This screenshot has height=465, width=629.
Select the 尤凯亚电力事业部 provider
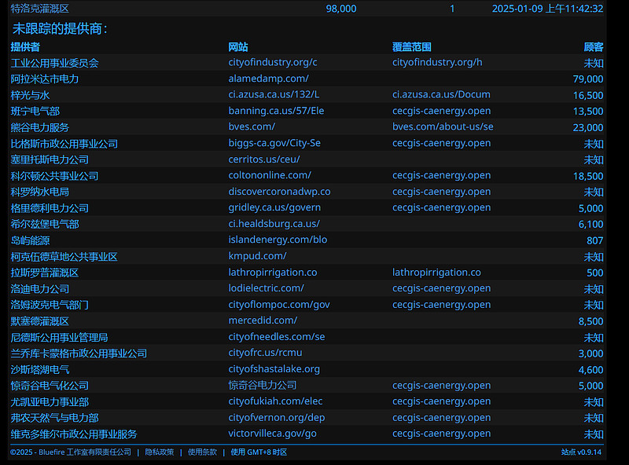click(x=50, y=402)
